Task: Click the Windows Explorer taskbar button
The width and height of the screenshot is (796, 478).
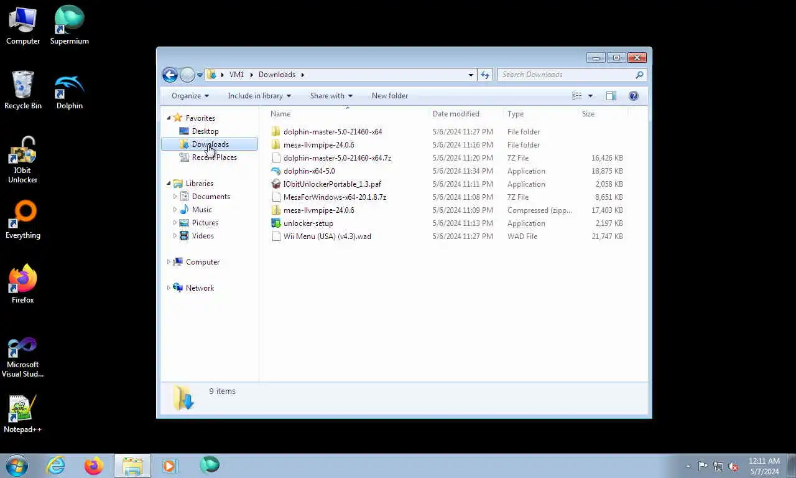Action: coord(132,466)
